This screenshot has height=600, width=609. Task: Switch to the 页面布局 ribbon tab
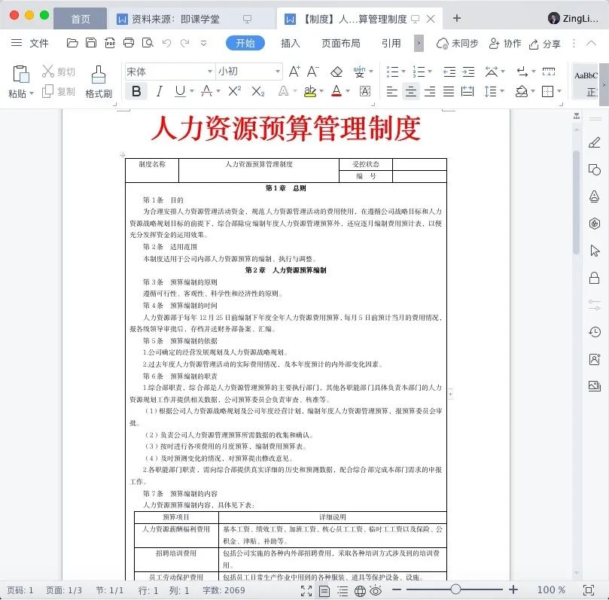point(340,43)
